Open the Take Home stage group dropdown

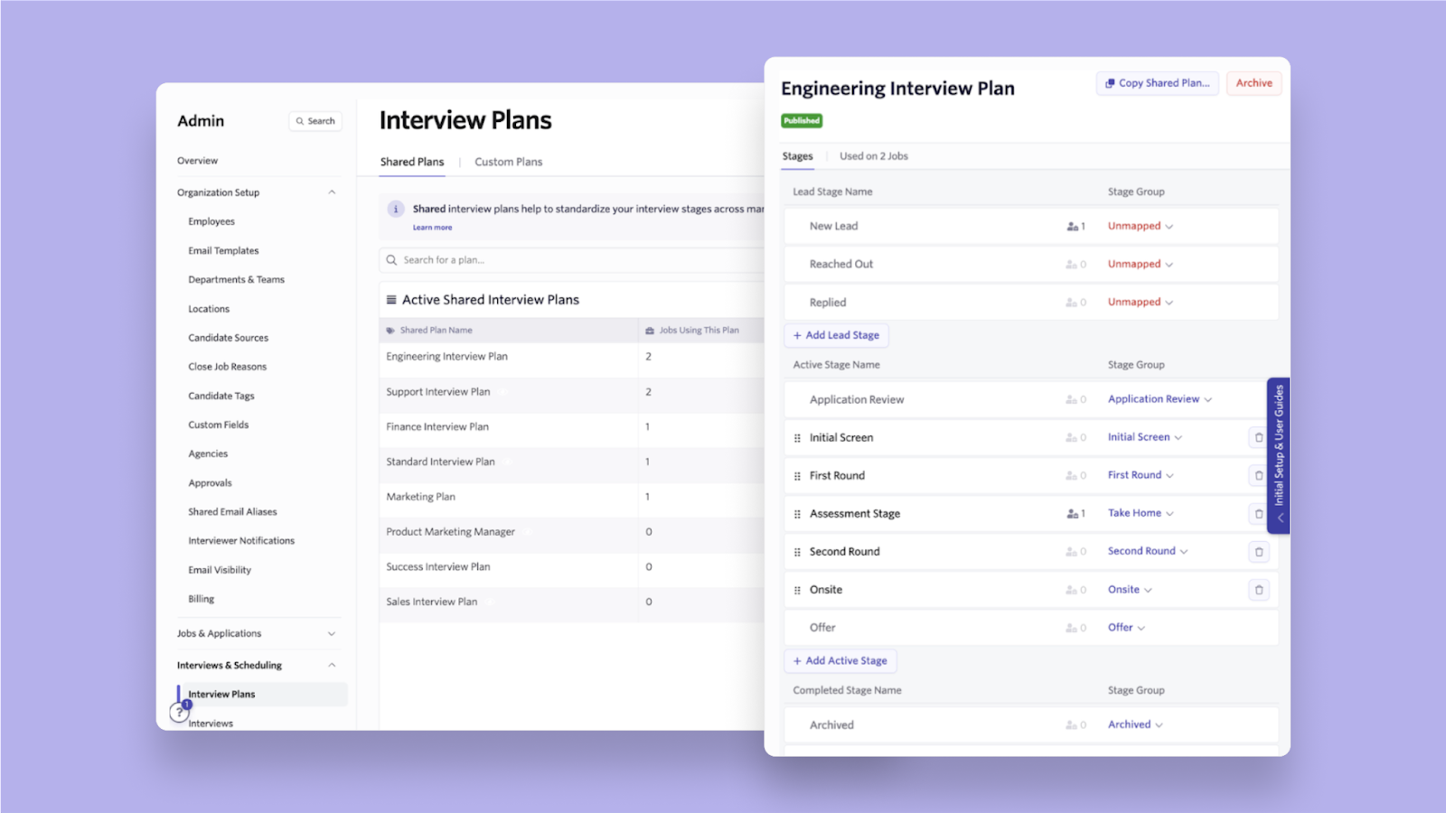(x=1140, y=513)
